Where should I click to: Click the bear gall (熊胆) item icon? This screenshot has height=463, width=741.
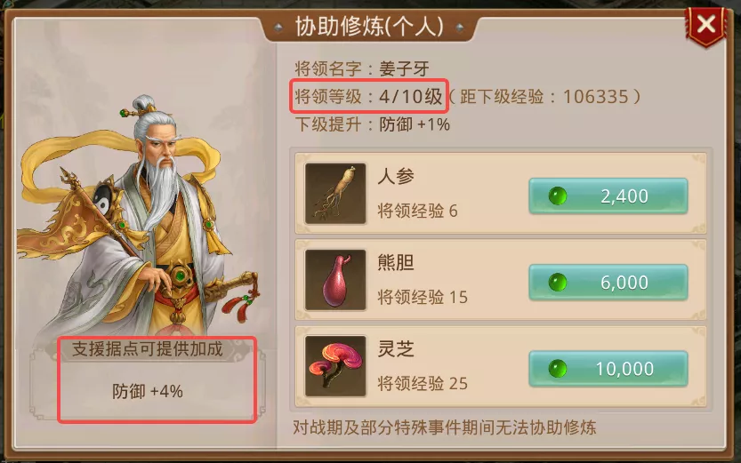pos(335,280)
